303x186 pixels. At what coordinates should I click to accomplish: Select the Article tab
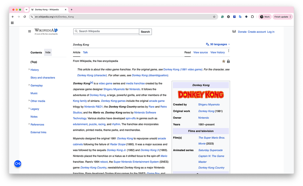77,53
